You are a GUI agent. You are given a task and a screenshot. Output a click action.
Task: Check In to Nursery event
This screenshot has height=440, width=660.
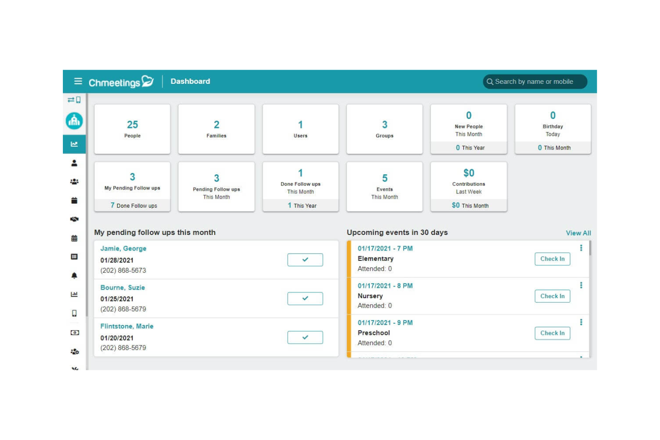(x=553, y=296)
